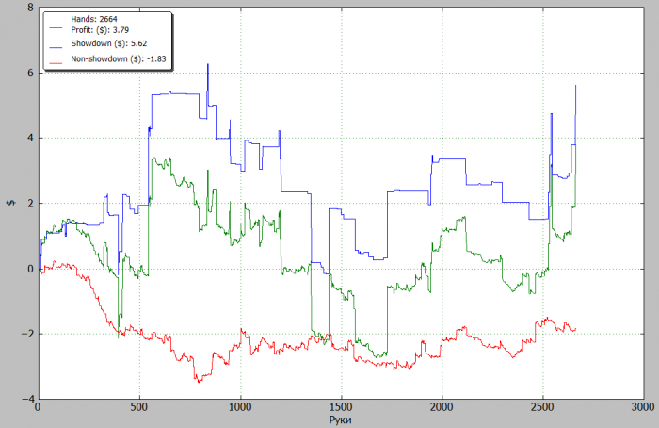This screenshot has height=428, width=659.
Task: Click the x-axis tick label 500
Action: [139, 407]
